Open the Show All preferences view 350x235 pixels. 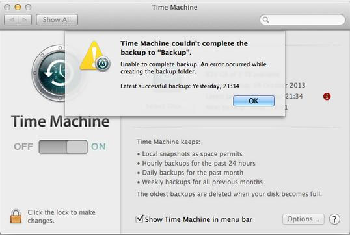[x=57, y=19]
